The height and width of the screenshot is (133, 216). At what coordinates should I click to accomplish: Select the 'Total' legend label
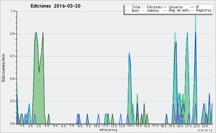(136, 7)
